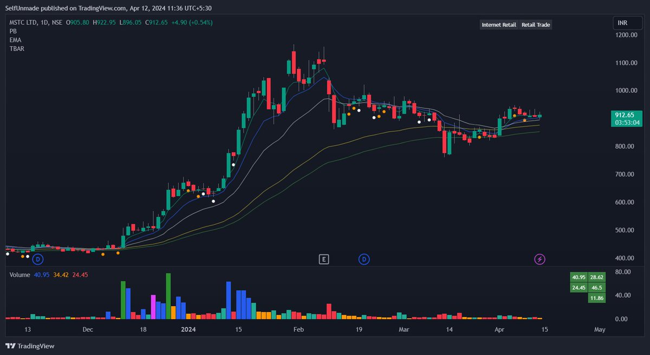This screenshot has height=355, width=650.
Task: Select the EMA indicator label
Action: click(x=15, y=40)
